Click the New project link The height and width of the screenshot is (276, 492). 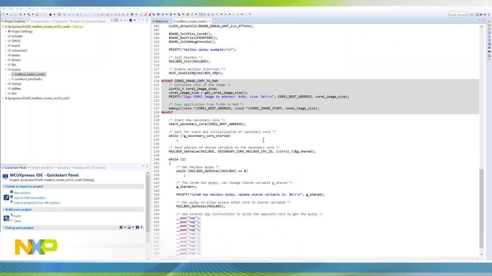click(x=23, y=193)
